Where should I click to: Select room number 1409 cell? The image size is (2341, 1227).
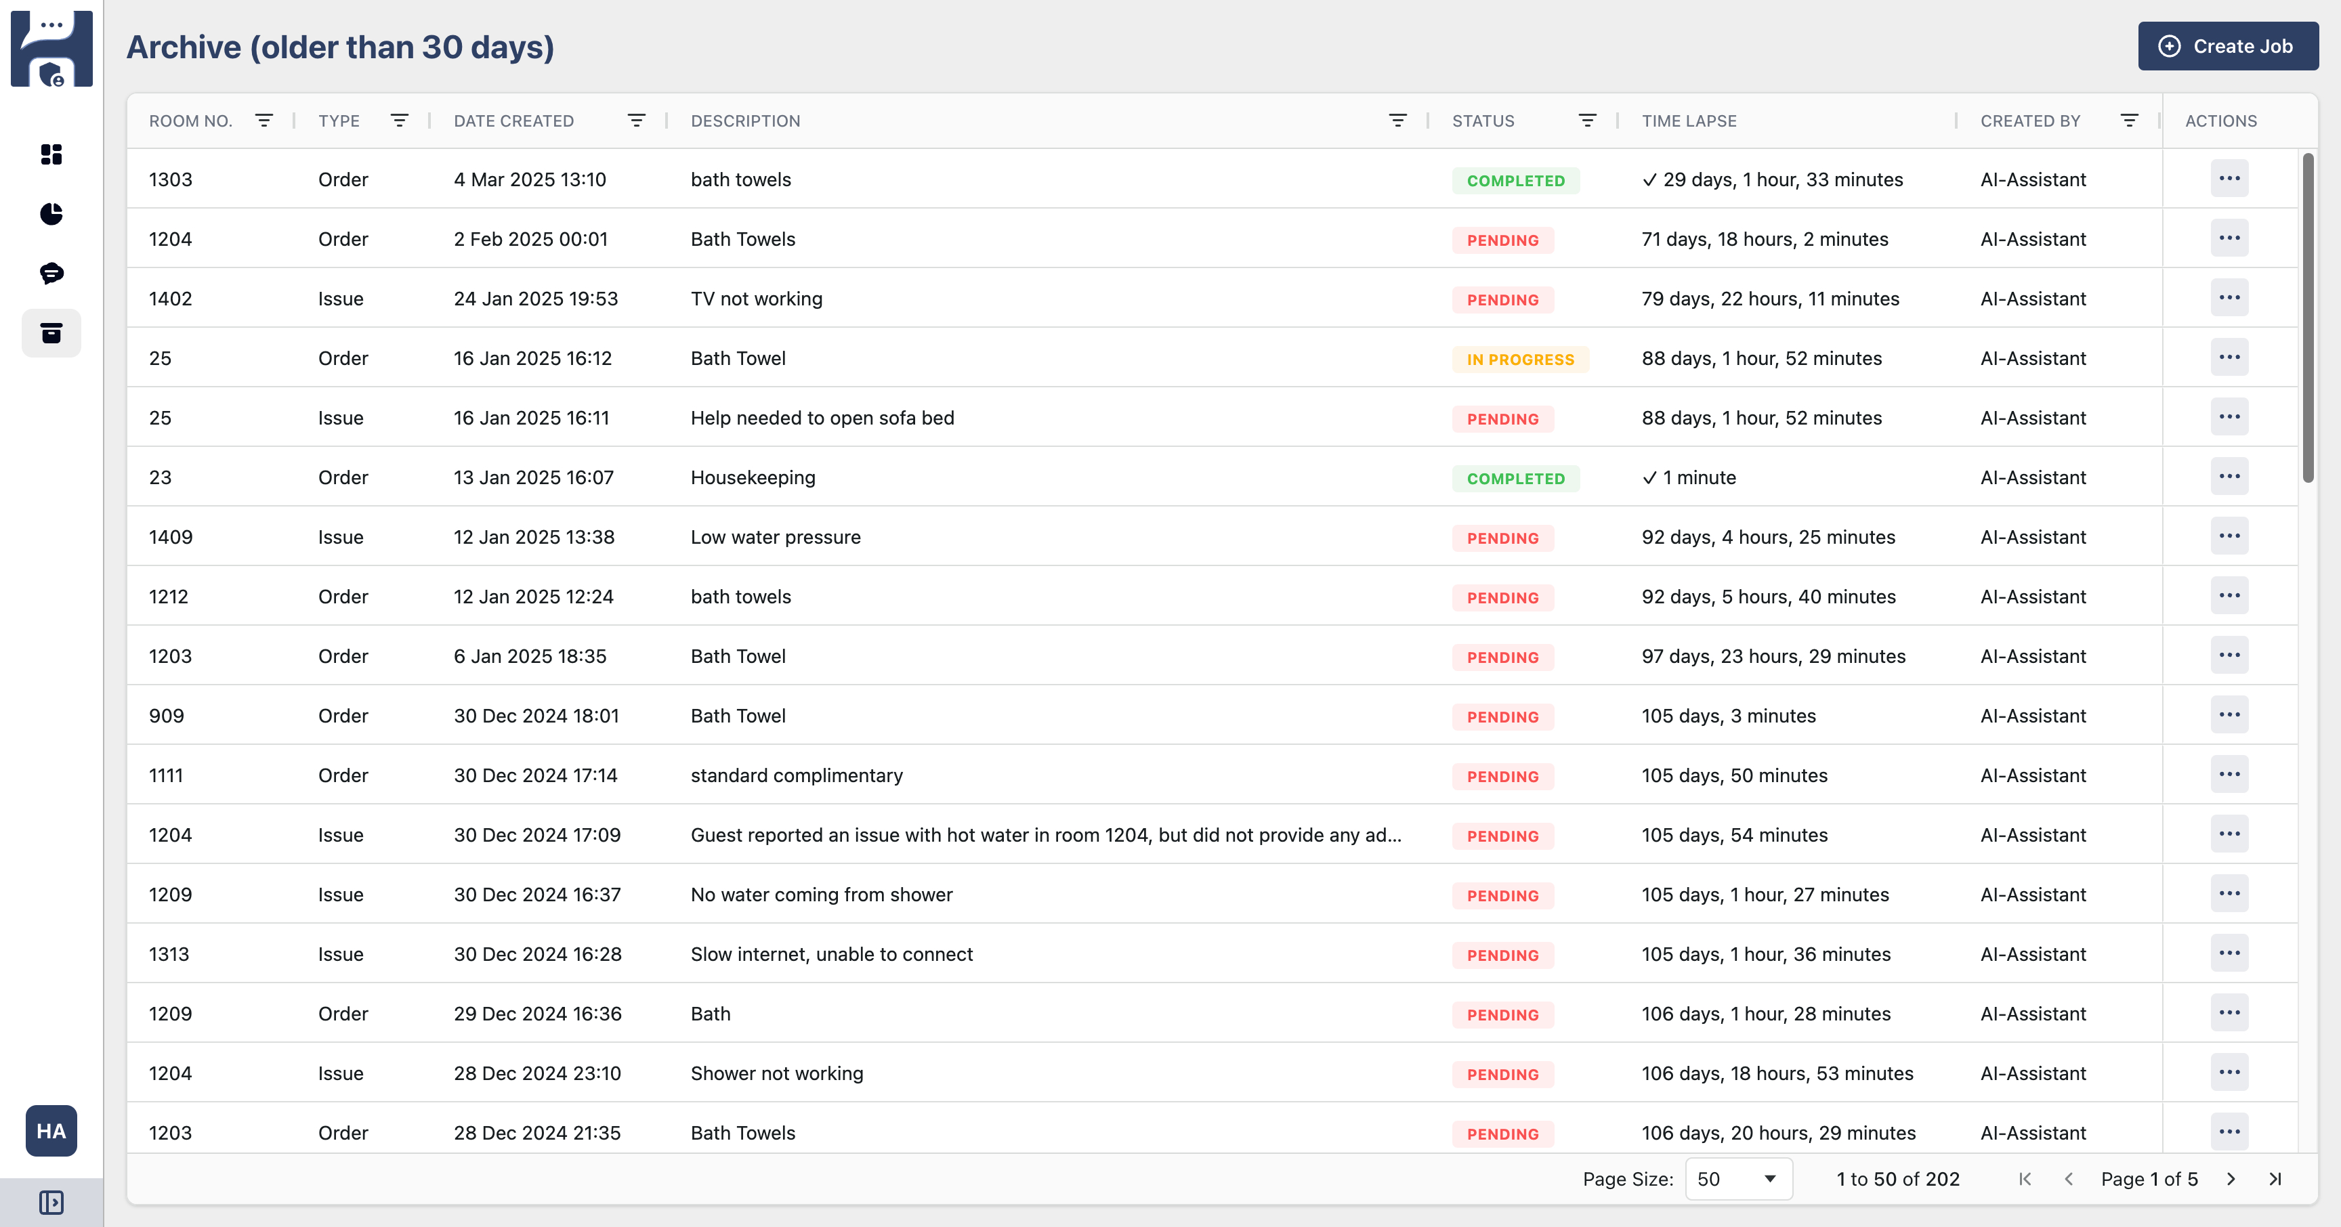[171, 537]
